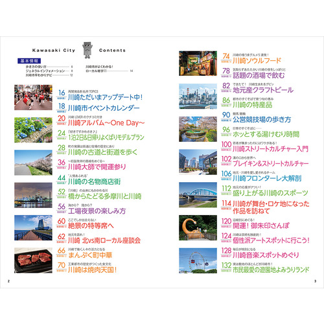
Task: Click '地元産クラフトビール' entry
Action: point(263,90)
